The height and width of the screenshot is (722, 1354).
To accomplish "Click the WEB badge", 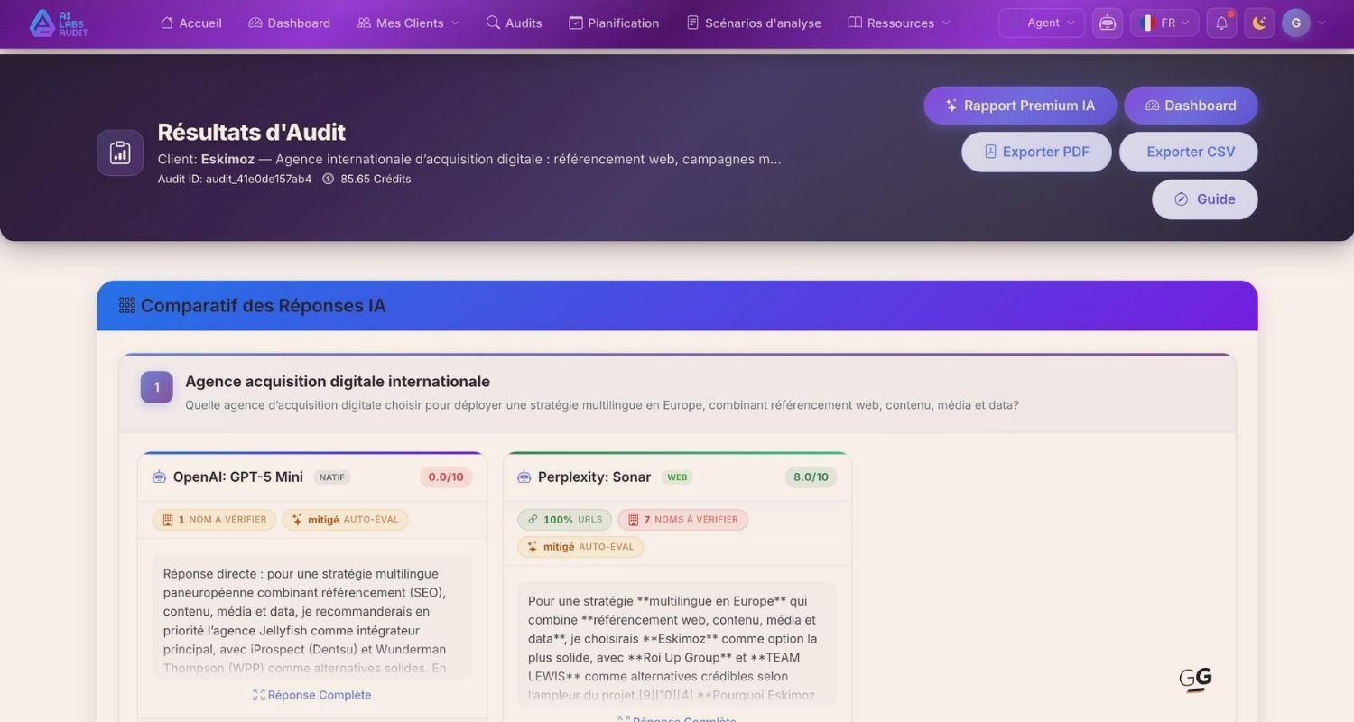I will [x=677, y=477].
